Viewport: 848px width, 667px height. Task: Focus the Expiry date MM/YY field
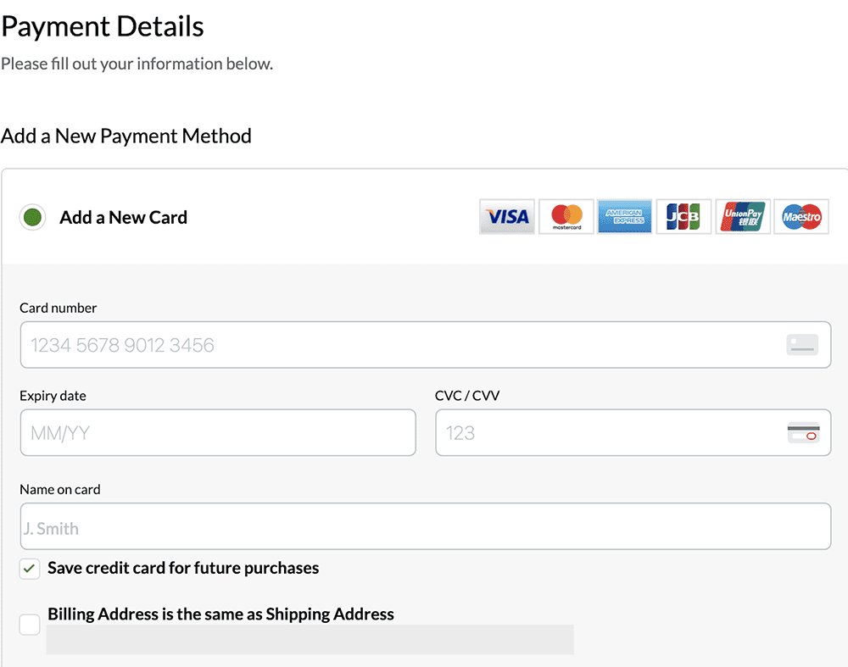pyautogui.click(x=217, y=432)
